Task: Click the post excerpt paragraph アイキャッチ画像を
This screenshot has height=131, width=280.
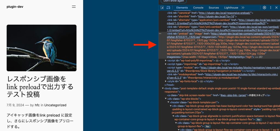Action: pos(40,121)
